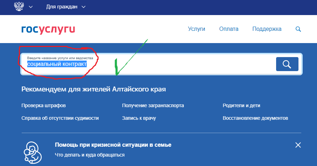Open "Получение загранпаспорта" link
Image resolution: width=317 pixels, height=166 pixels.
tap(153, 106)
